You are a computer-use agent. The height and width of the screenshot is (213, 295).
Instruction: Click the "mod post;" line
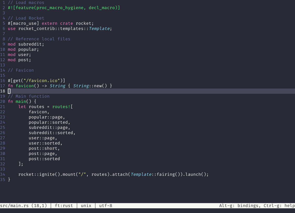(x=19, y=60)
